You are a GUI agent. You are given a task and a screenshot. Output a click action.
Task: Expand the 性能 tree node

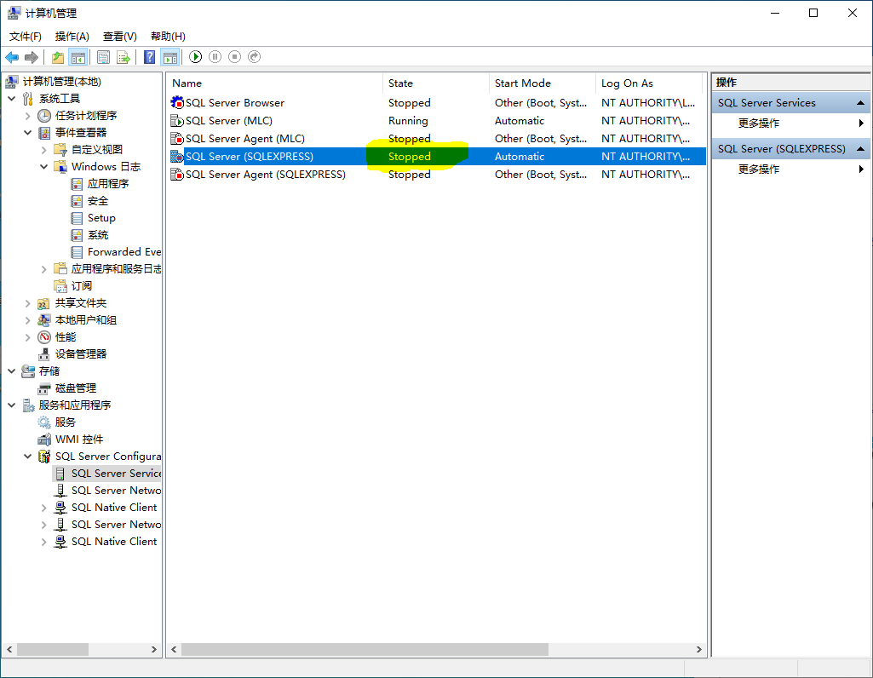28,336
